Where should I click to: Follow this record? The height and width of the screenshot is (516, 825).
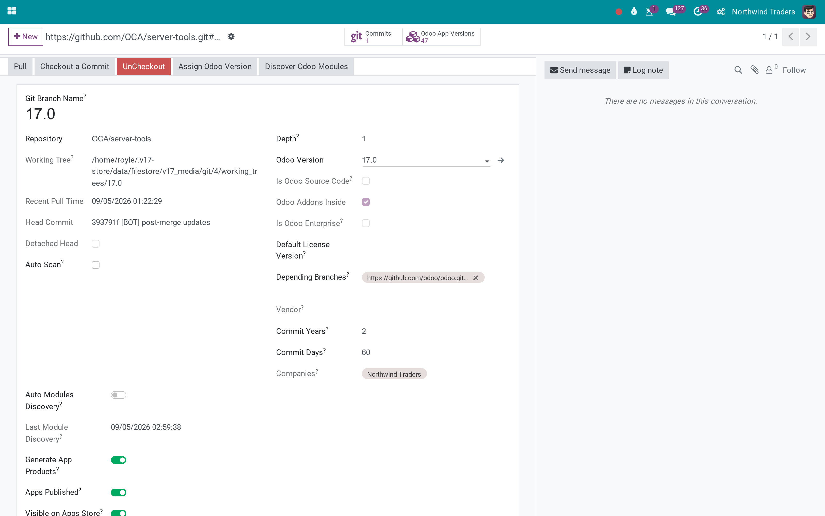(x=794, y=70)
